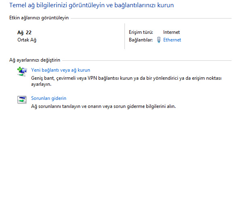Click the "Etkin ağlarınızı görüntüleyin" section header
The height and width of the screenshot is (211, 236).
click(39, 18)
